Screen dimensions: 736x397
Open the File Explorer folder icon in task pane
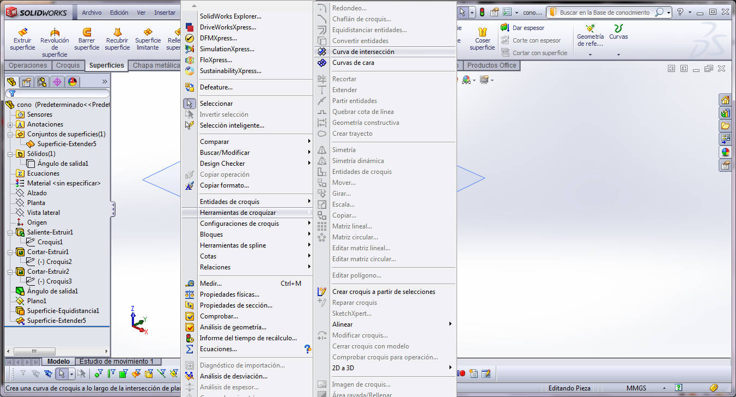pyautogui.click(x=725, y=126)
